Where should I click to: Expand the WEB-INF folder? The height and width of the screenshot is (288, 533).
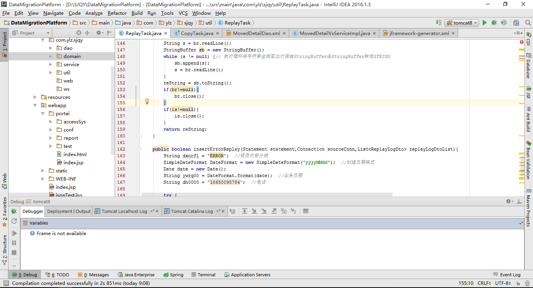point(43,179)
